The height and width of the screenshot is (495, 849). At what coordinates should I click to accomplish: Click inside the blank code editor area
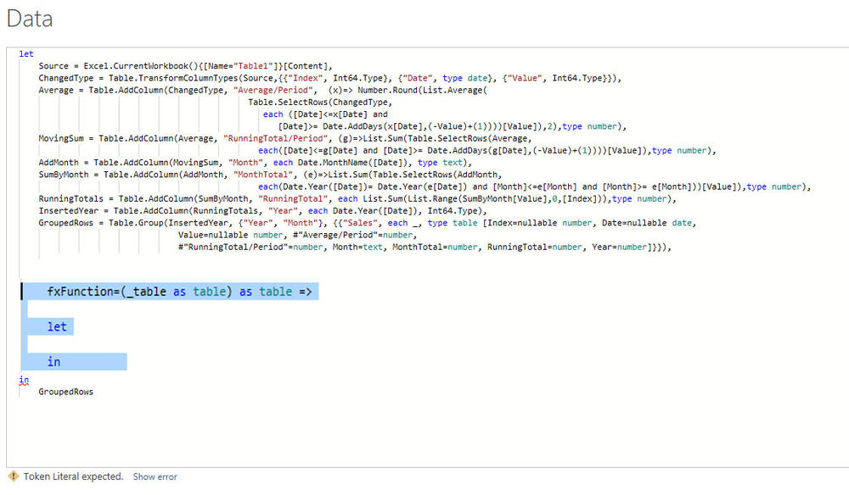pos(424,432)
